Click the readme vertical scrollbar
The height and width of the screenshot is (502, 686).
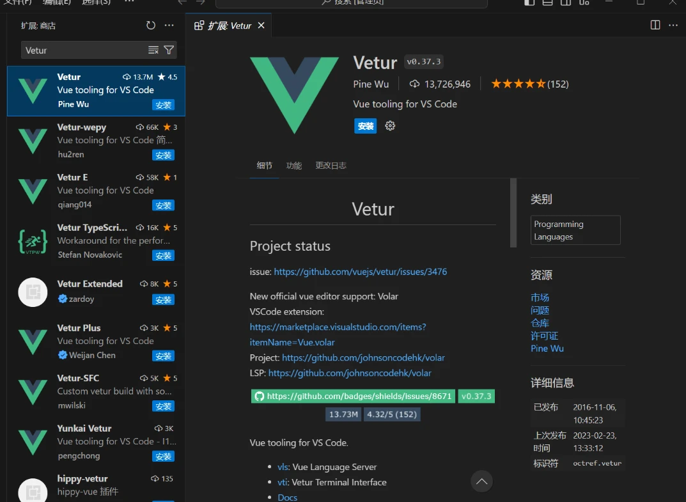[513, 213]
